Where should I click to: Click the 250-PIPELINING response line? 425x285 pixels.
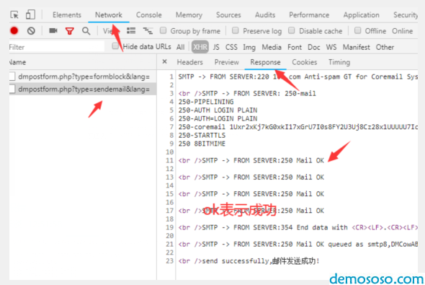pos(206,102)
